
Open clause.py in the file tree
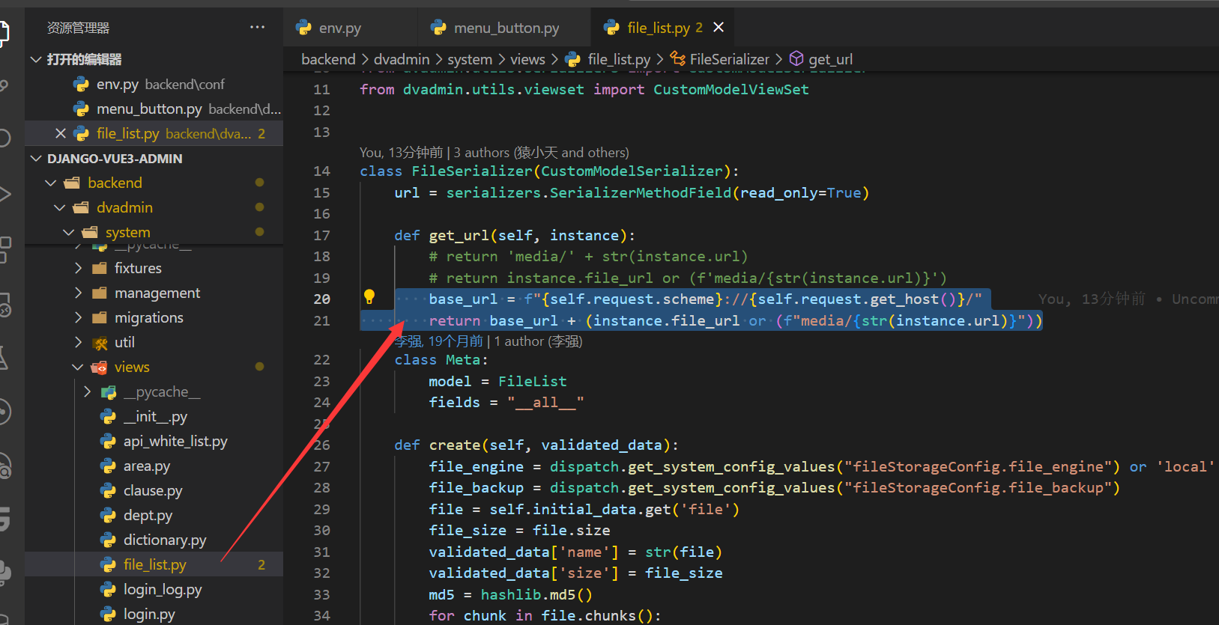click(154, 490)
